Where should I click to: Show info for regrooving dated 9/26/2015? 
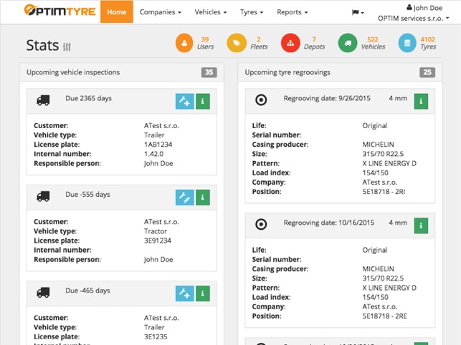pyautogui.click(x=421, y=102)
